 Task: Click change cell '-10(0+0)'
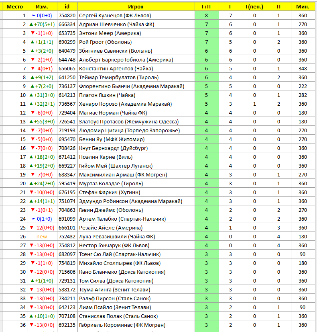click(42, 193)
